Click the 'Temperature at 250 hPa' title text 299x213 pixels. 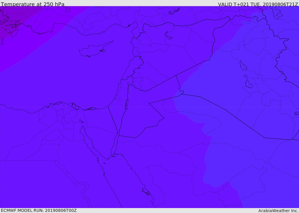(x=33, y=4)
